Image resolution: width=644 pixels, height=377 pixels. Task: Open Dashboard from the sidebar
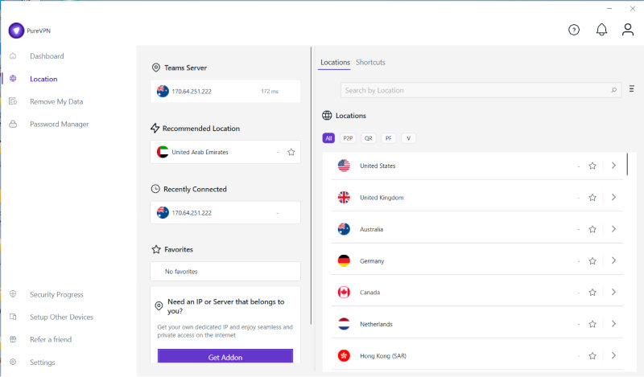point(47,55)
